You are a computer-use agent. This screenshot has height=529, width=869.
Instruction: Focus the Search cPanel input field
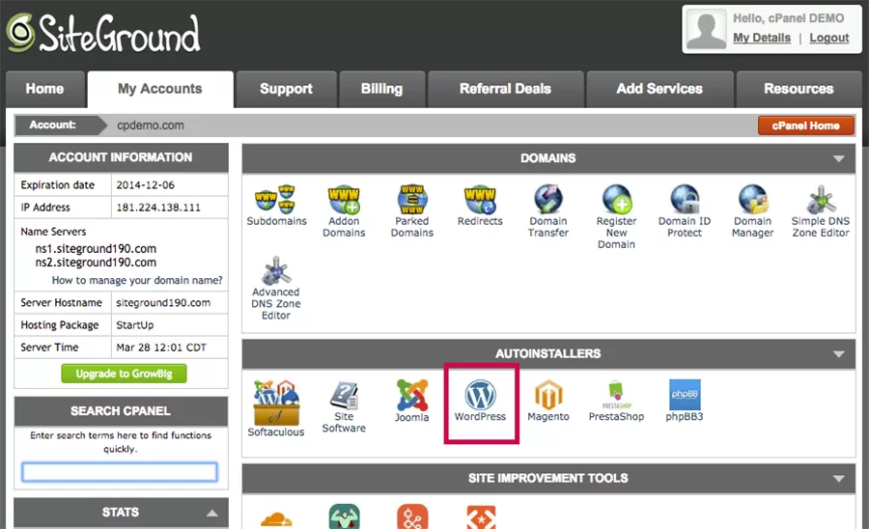click(x=120, y=472)
